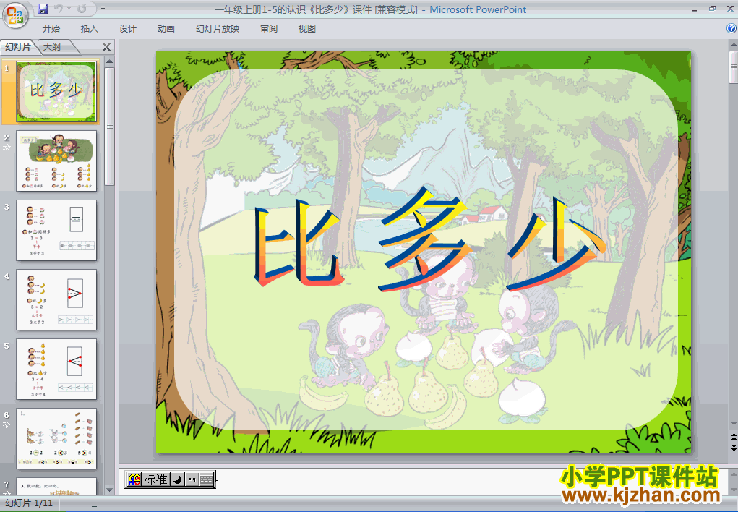Switch to the 幻灯片 pane tab
Image resolution: width=738 pixels, height=512 pixels.
pyautogui.click(x=18, y=46)
